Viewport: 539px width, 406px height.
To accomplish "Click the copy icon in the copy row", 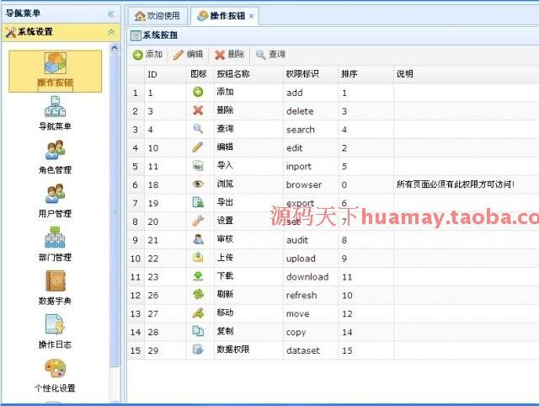I will (x=198, y=331).
